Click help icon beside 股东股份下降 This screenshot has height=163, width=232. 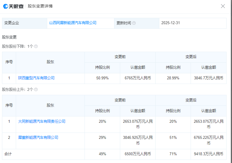pyautogui.click(x=36, y=46)
